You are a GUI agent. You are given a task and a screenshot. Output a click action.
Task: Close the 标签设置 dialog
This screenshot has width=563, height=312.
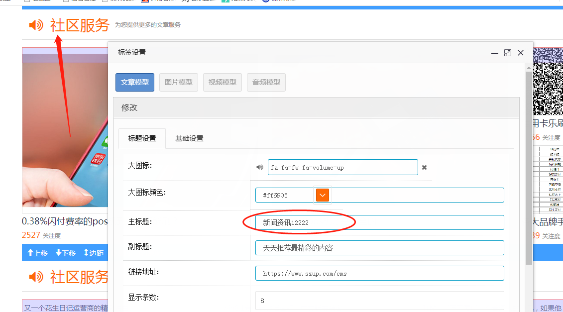point(521,53)
